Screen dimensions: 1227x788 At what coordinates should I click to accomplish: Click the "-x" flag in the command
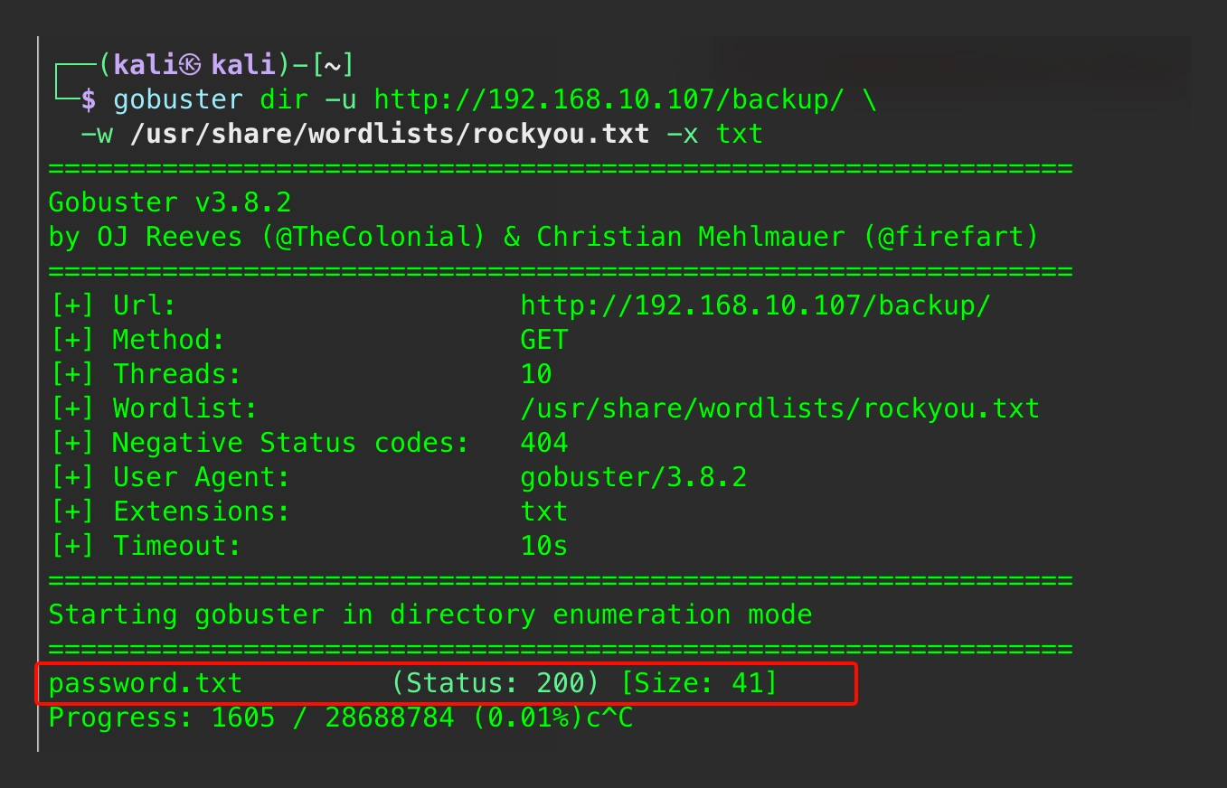[x=683, y=134]
